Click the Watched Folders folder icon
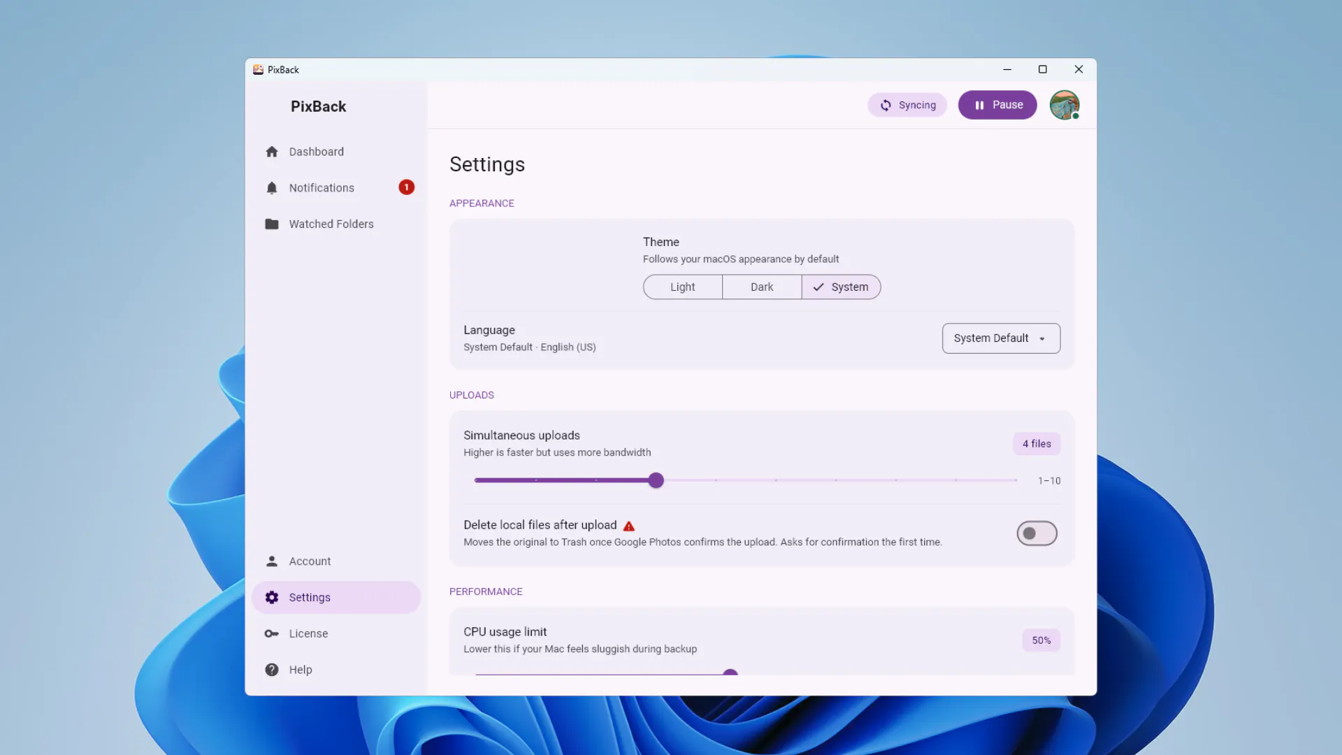 pyautogui.click(x=272, y=224)
